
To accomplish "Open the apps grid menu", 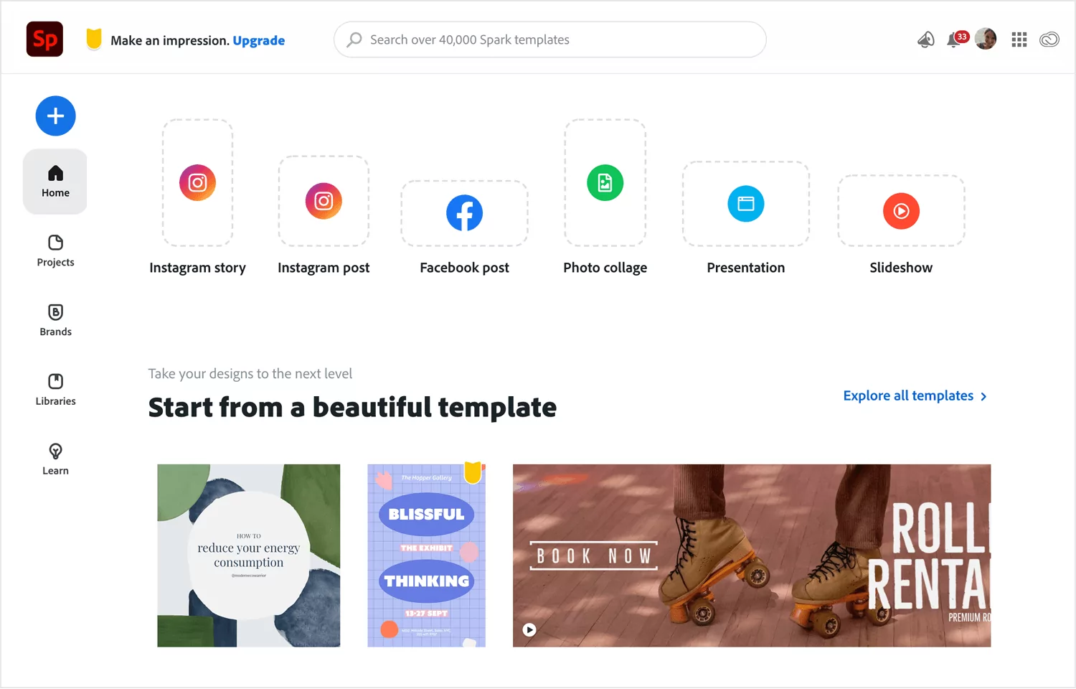I will click(x=1019, y=39).
